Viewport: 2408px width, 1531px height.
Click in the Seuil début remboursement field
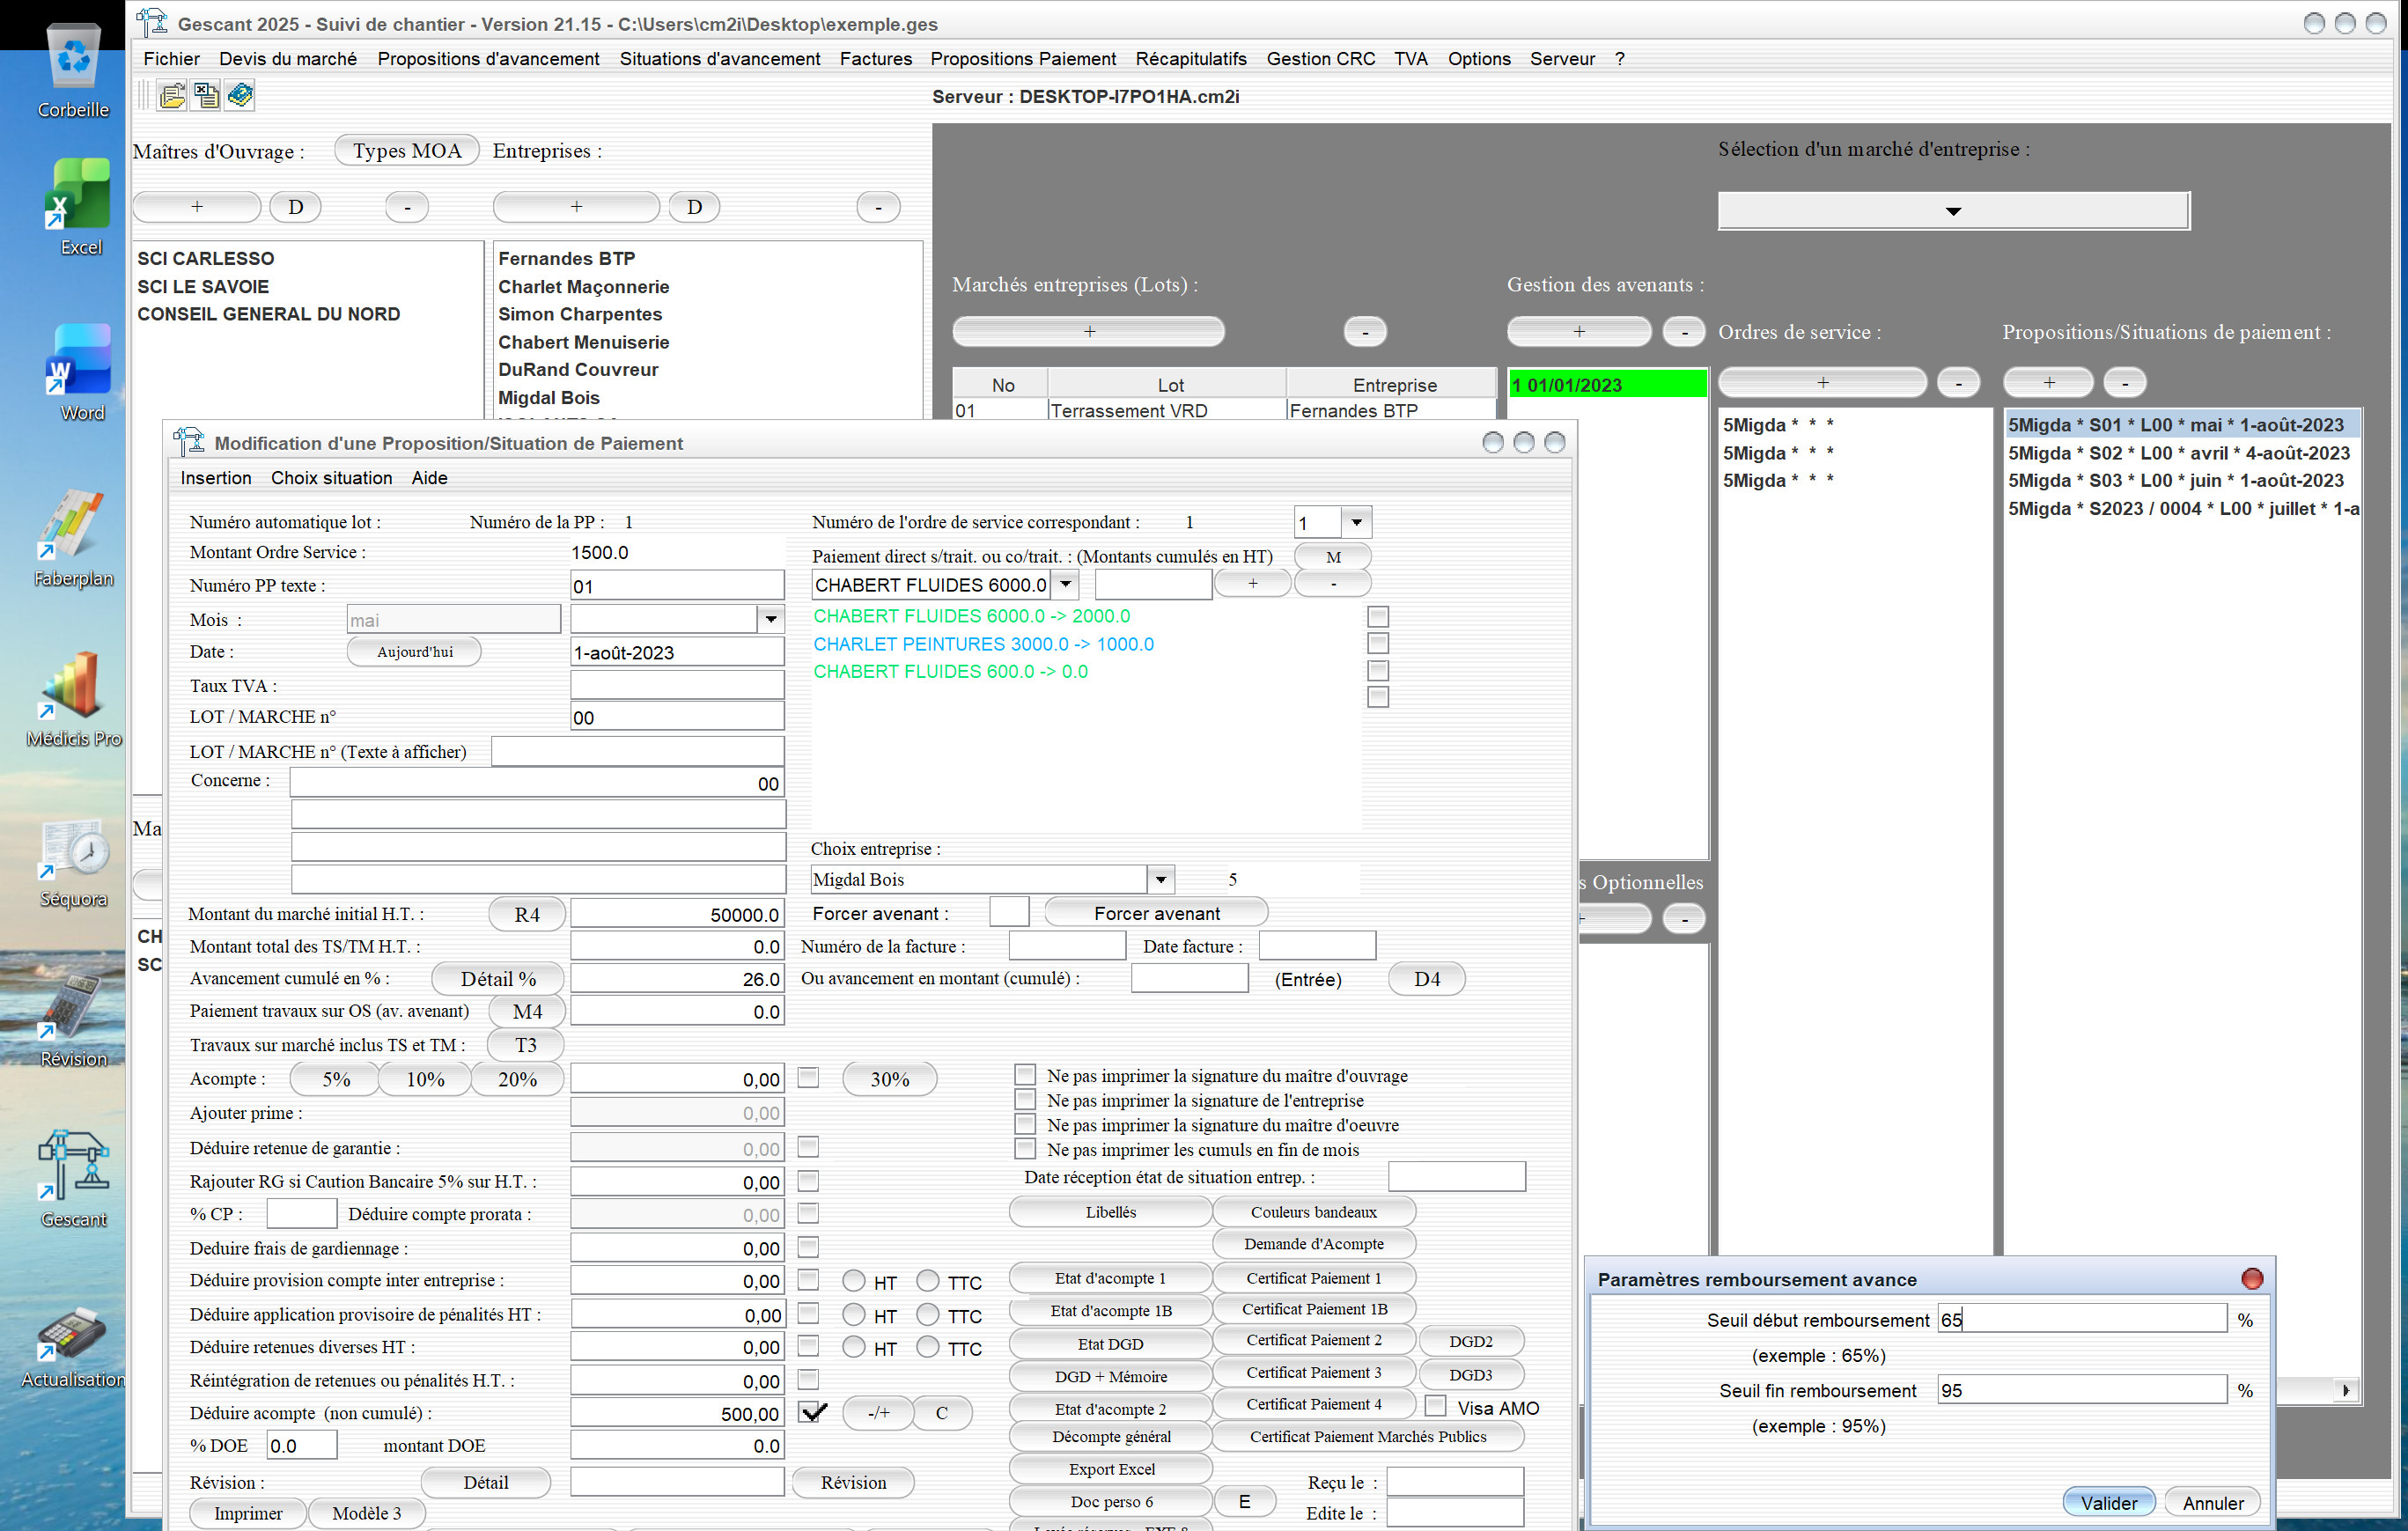point(2081,1320)
